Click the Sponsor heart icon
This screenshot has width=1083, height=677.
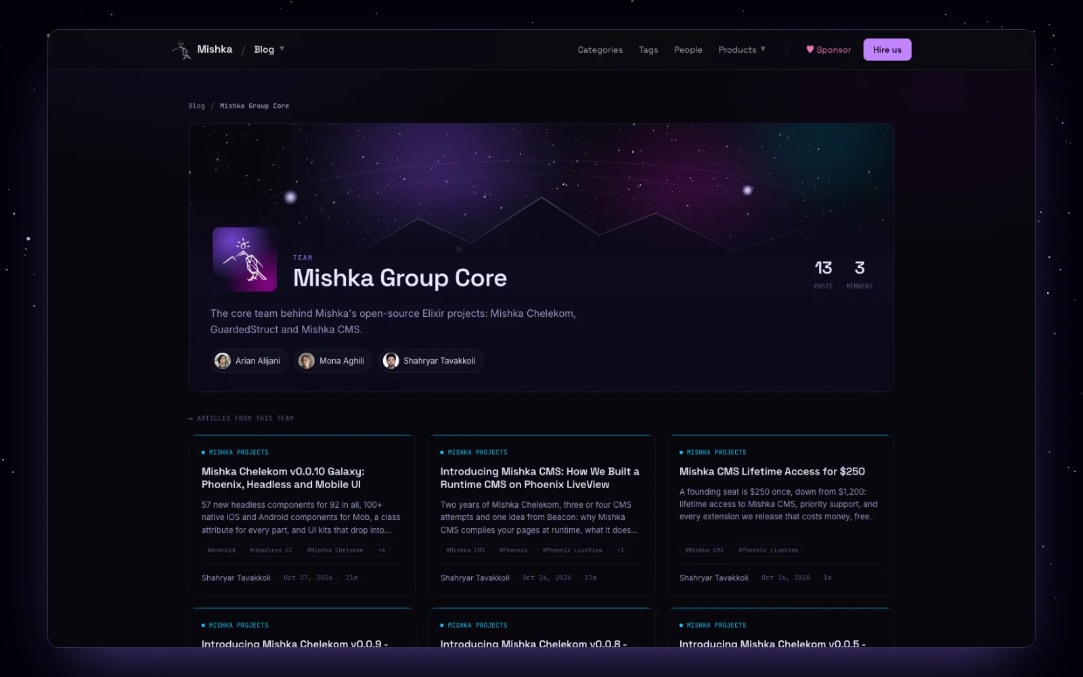point(810,49)
